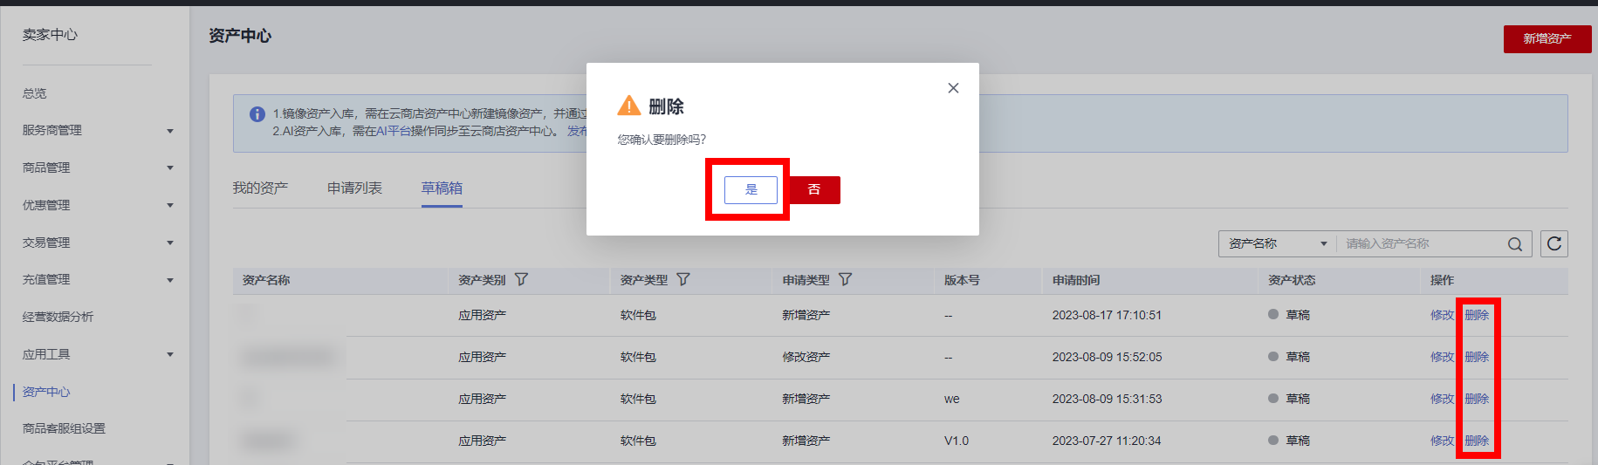The height and width of the screenshot is (465, 1598).
Task: Open AI平台 link in notice
Action: 393,131
